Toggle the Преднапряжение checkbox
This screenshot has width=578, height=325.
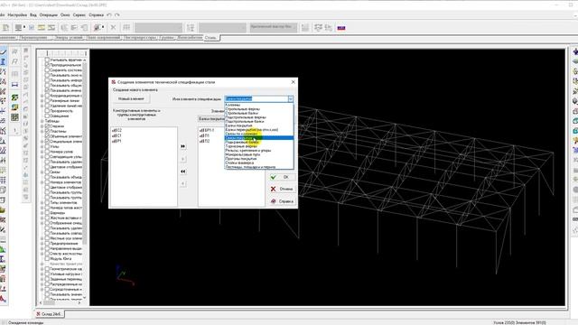pos(47,244)
